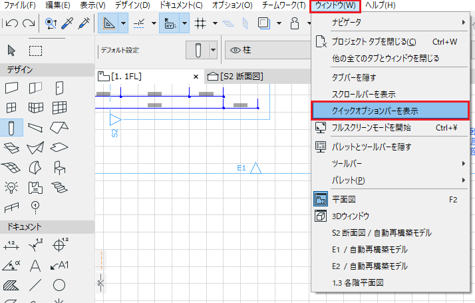Select the Grid Element tool

pos(35,208)
